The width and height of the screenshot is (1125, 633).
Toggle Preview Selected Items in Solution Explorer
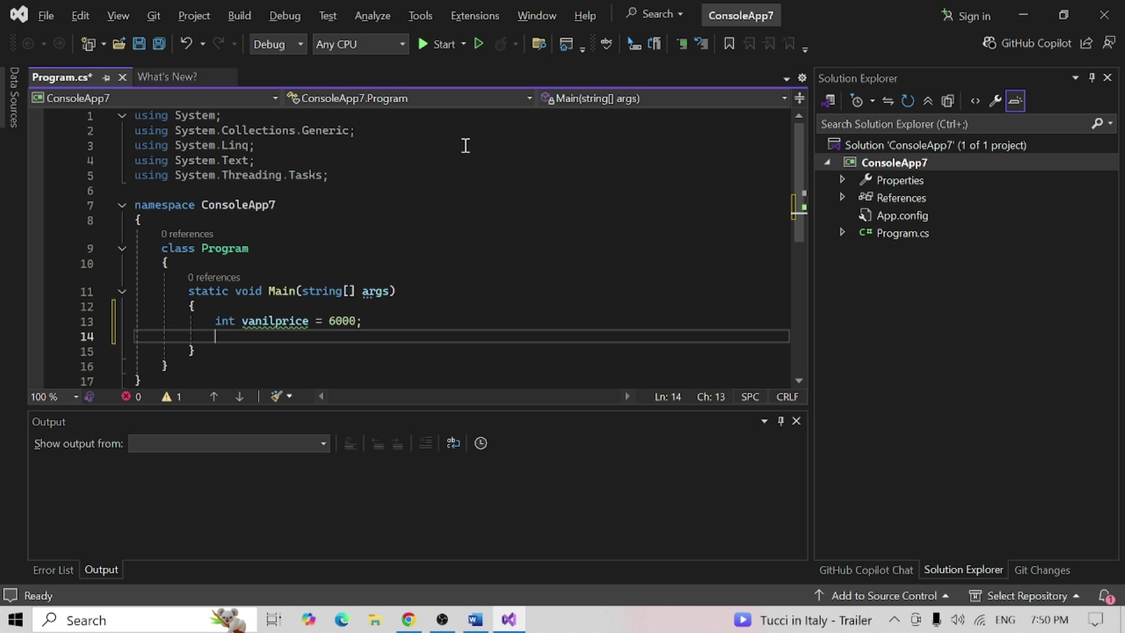tap(1015, 101)
